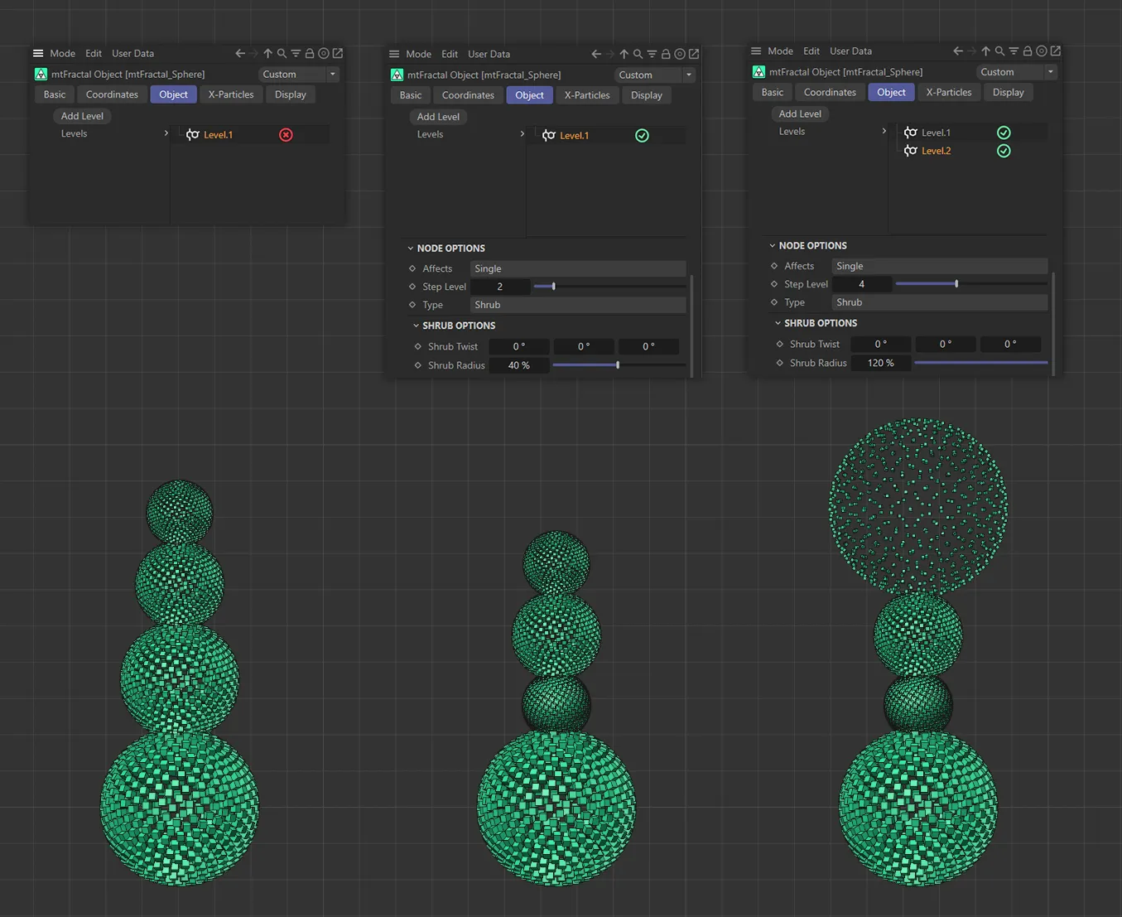Collapse SHRUB OPTIONS in the middle panel

tap(417, 326)
